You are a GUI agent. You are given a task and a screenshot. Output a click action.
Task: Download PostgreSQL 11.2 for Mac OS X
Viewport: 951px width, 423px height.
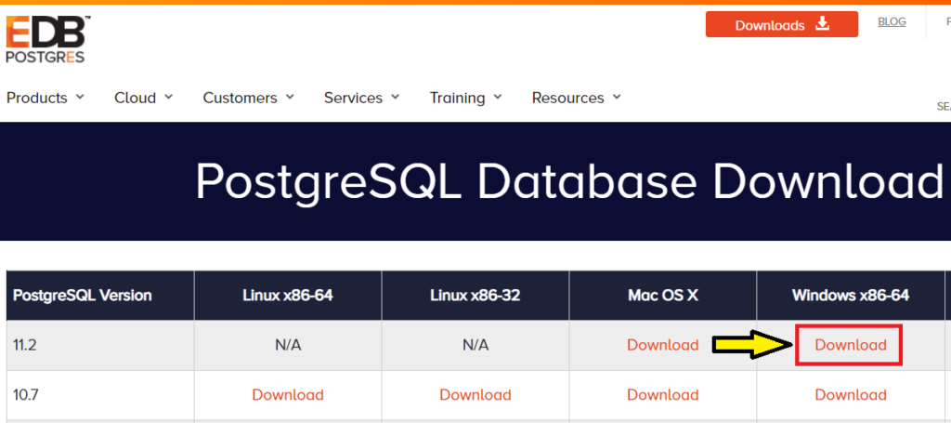[x=662, y=345]
